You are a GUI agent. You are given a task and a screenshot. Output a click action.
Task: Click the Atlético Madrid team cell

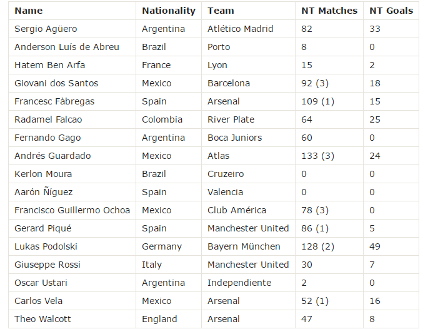(x=241, y=29)
